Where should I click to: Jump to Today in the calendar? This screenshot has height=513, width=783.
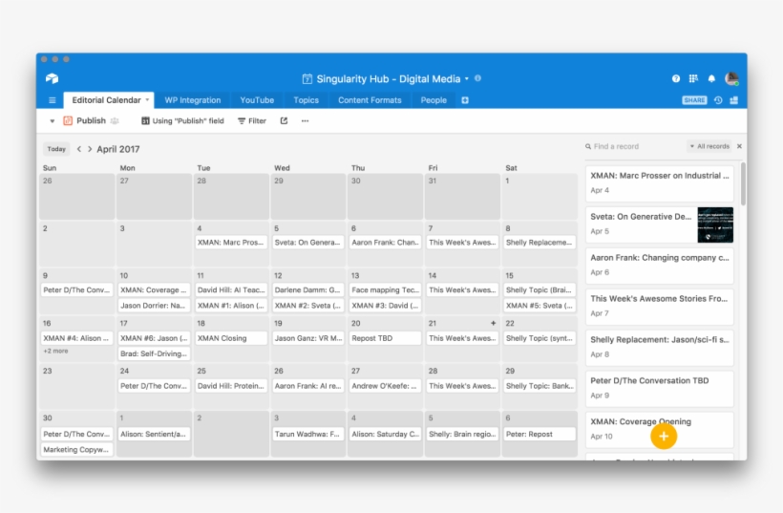[56, 149]
